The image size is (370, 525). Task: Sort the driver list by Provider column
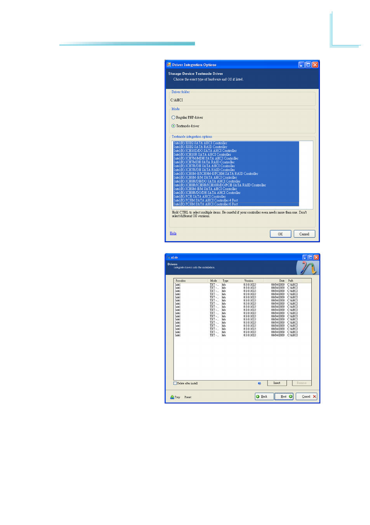tap(181, 281)
